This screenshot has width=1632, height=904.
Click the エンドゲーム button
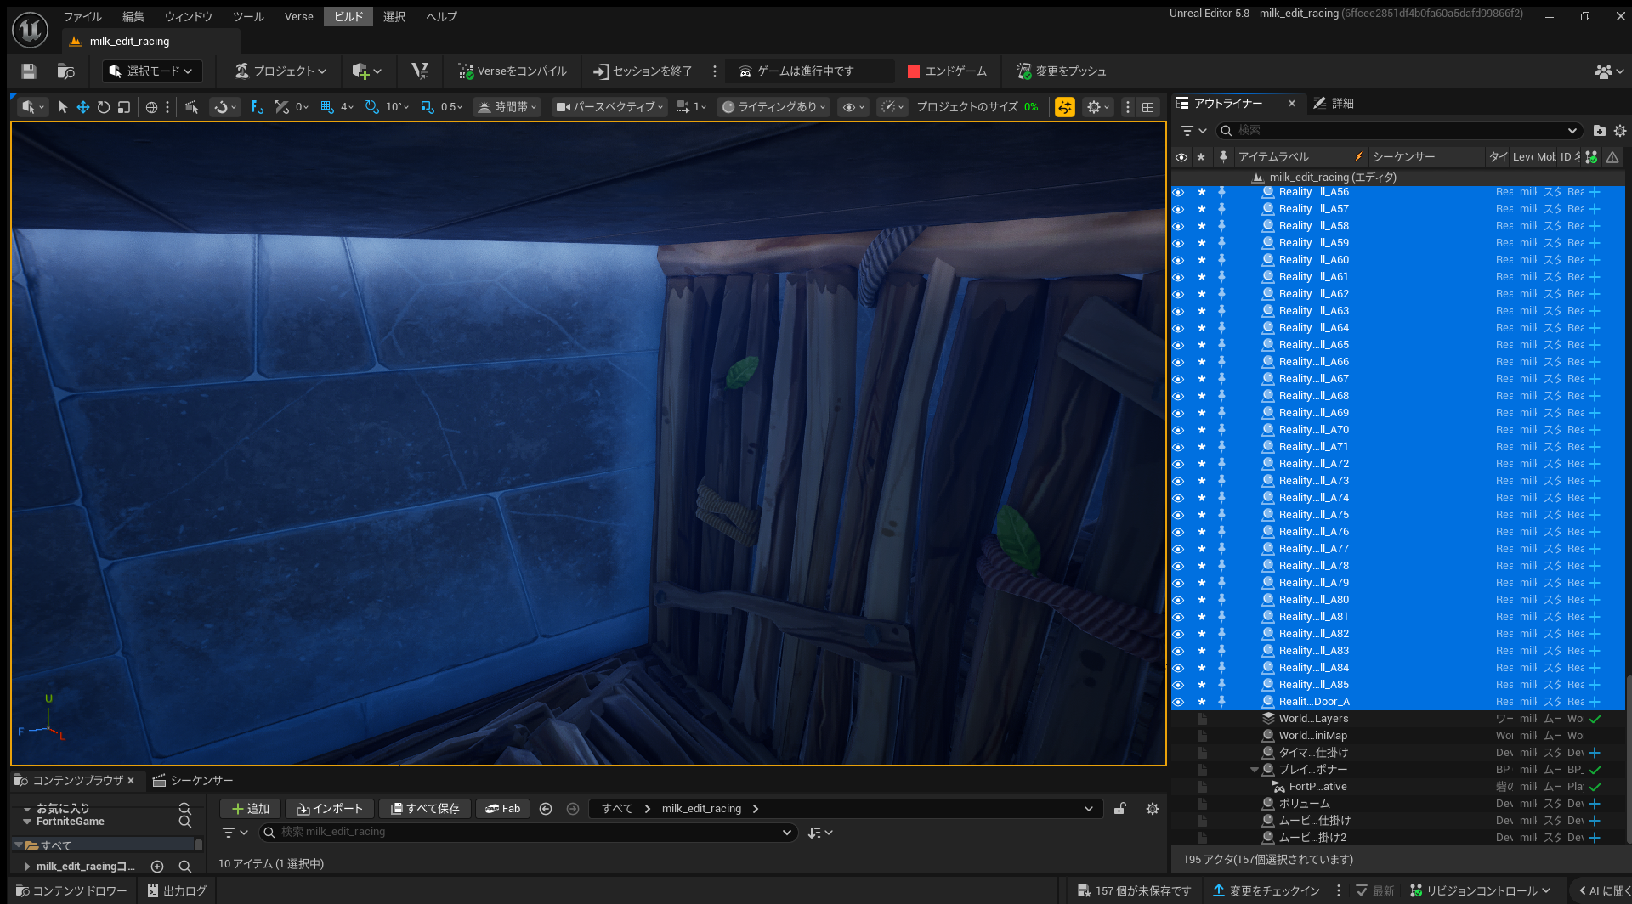[x=947, y=71]
